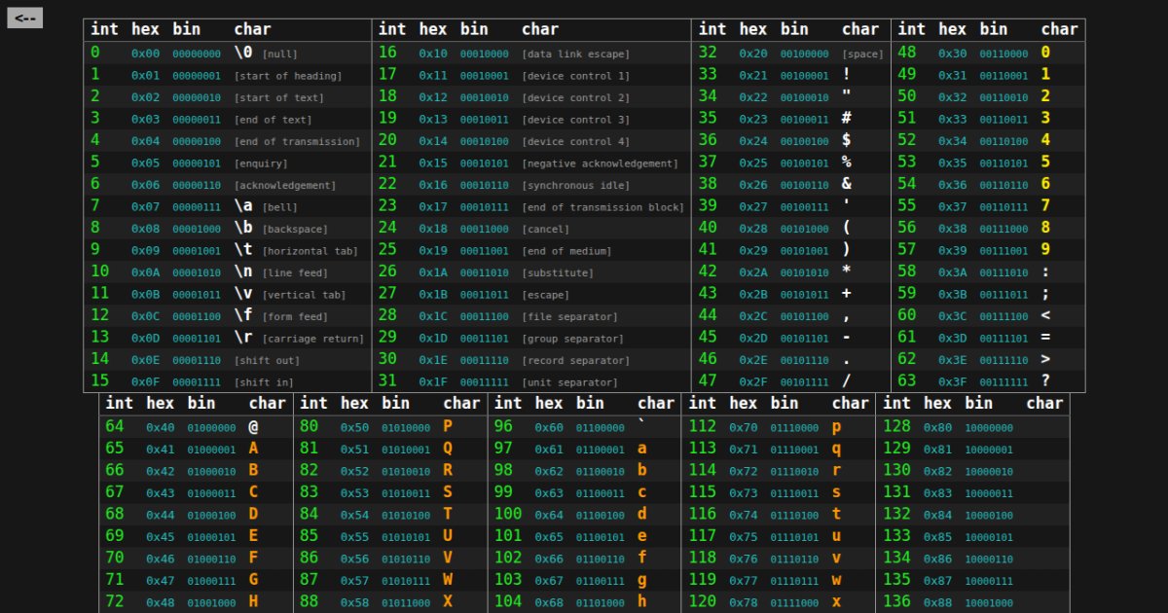
Task: Click the integer 127-range entry 128
Action: 896,426
